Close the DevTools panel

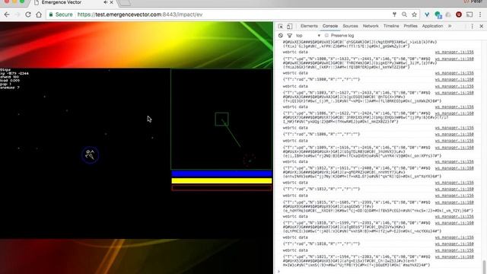click(x=482, y=27)
